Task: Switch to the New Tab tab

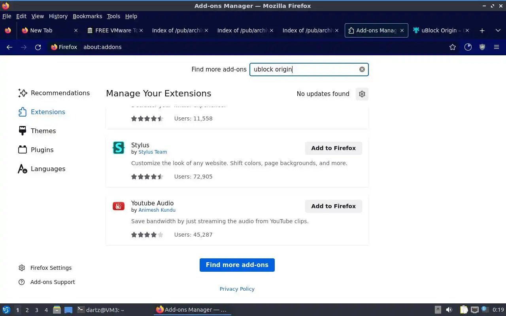Action: point(49,30)
